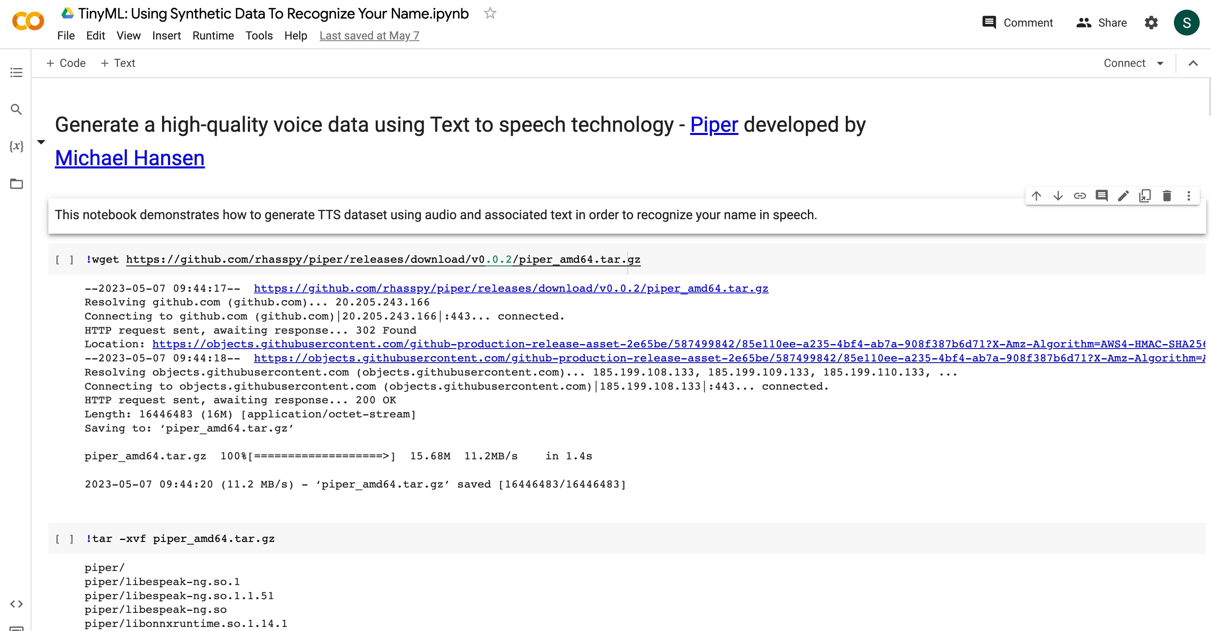Open the Comment button in header
The width and height of the screenshot is (1211, 631).
(x=1017, y=23)
